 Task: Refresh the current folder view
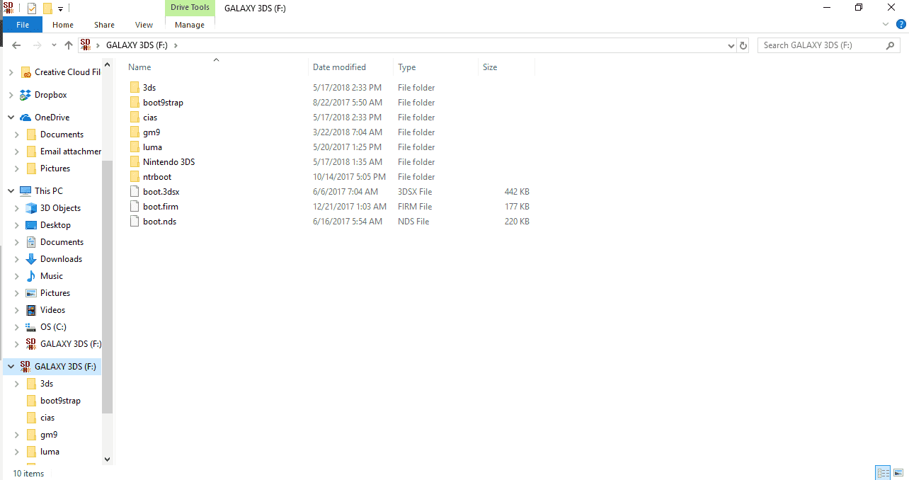[743, 45]
